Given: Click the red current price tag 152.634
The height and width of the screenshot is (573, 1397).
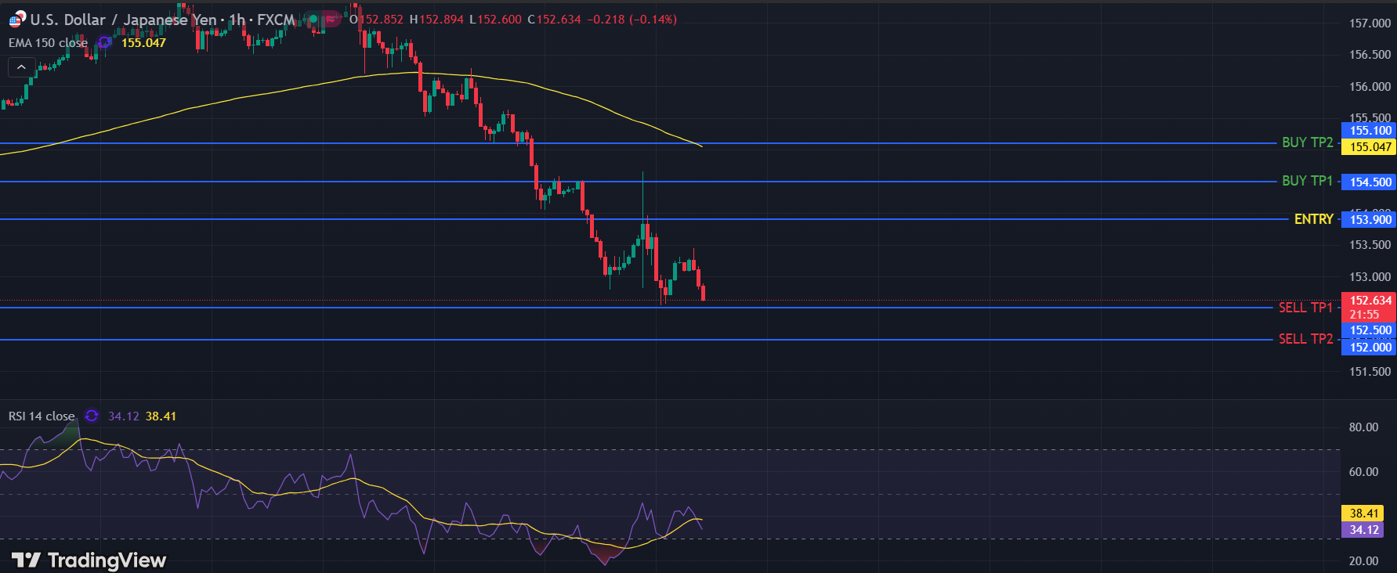Looking at the screenshot, I should 1370,301.
